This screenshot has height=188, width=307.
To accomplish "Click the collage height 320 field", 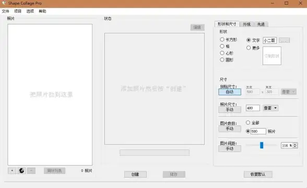I will coord(271,92).
